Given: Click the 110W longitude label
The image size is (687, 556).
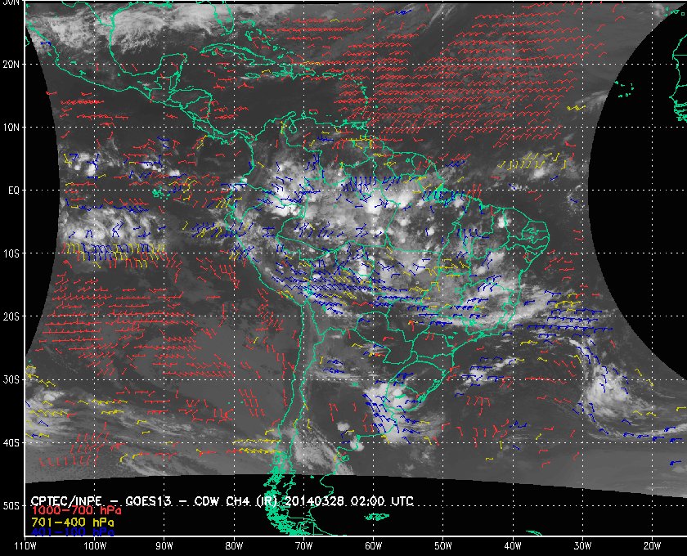Looking at the screenshot, I should point(25,546).
